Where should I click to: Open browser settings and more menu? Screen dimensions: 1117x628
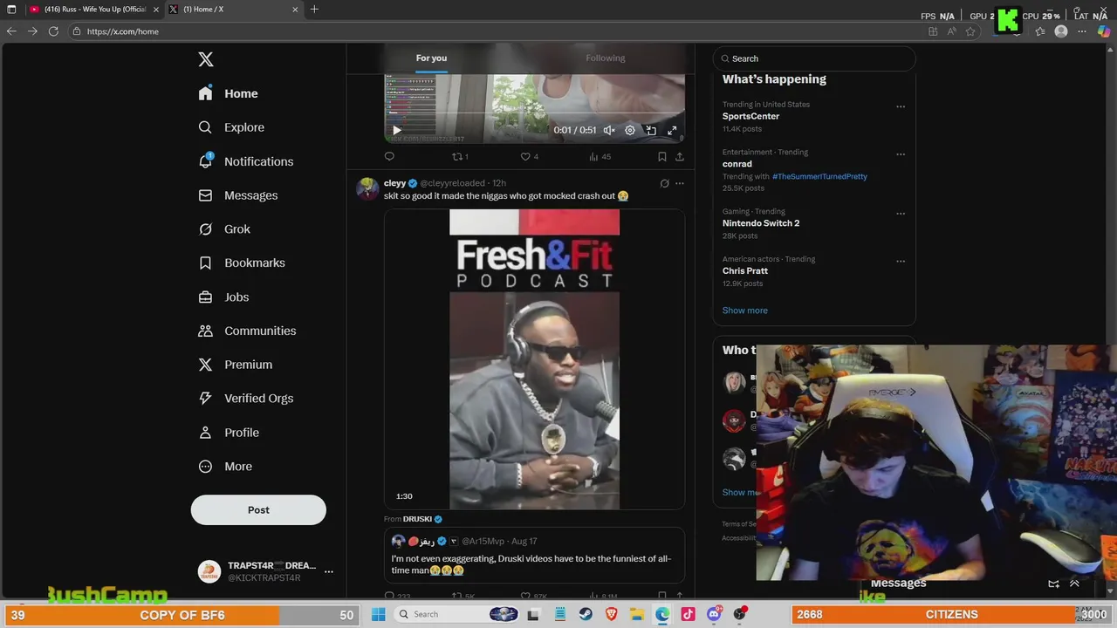1083,31
